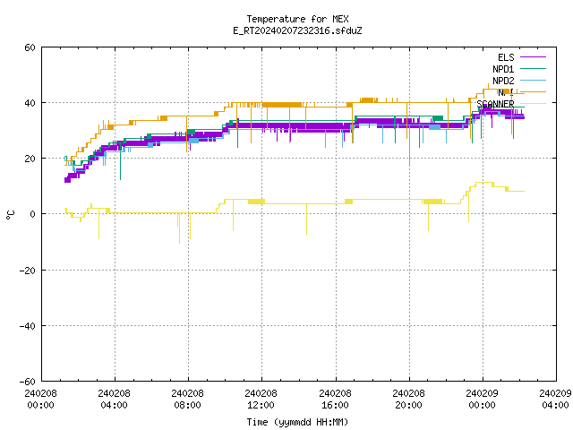
Task: Click the yellow SCANNER legend line sample
Action: 534,104
